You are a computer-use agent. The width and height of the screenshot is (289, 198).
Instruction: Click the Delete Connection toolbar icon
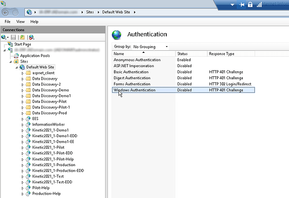(31, 37)
